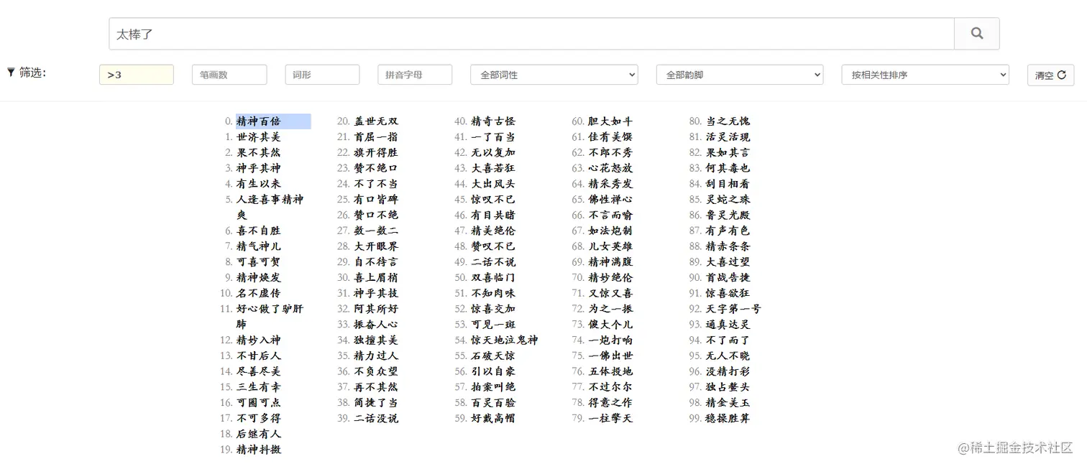1087x469 pixels.
Task: Click the result 盖世无双
Action: pyautogui.click(x=376, y=121)
